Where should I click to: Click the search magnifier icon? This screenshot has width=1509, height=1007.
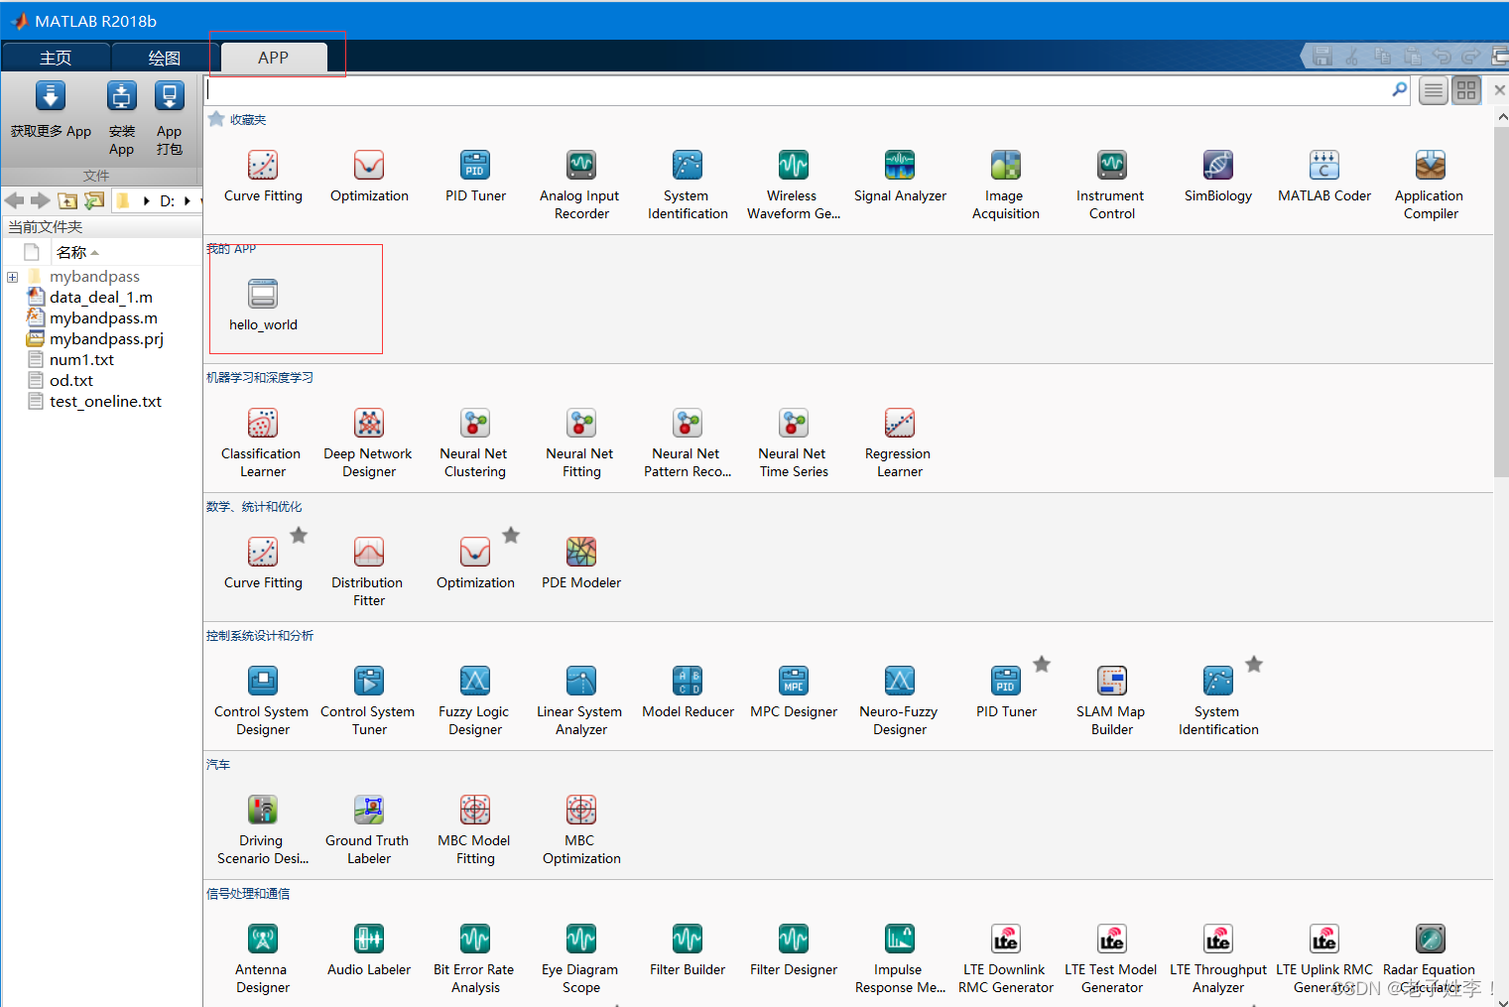click(x=1400, y=89)
